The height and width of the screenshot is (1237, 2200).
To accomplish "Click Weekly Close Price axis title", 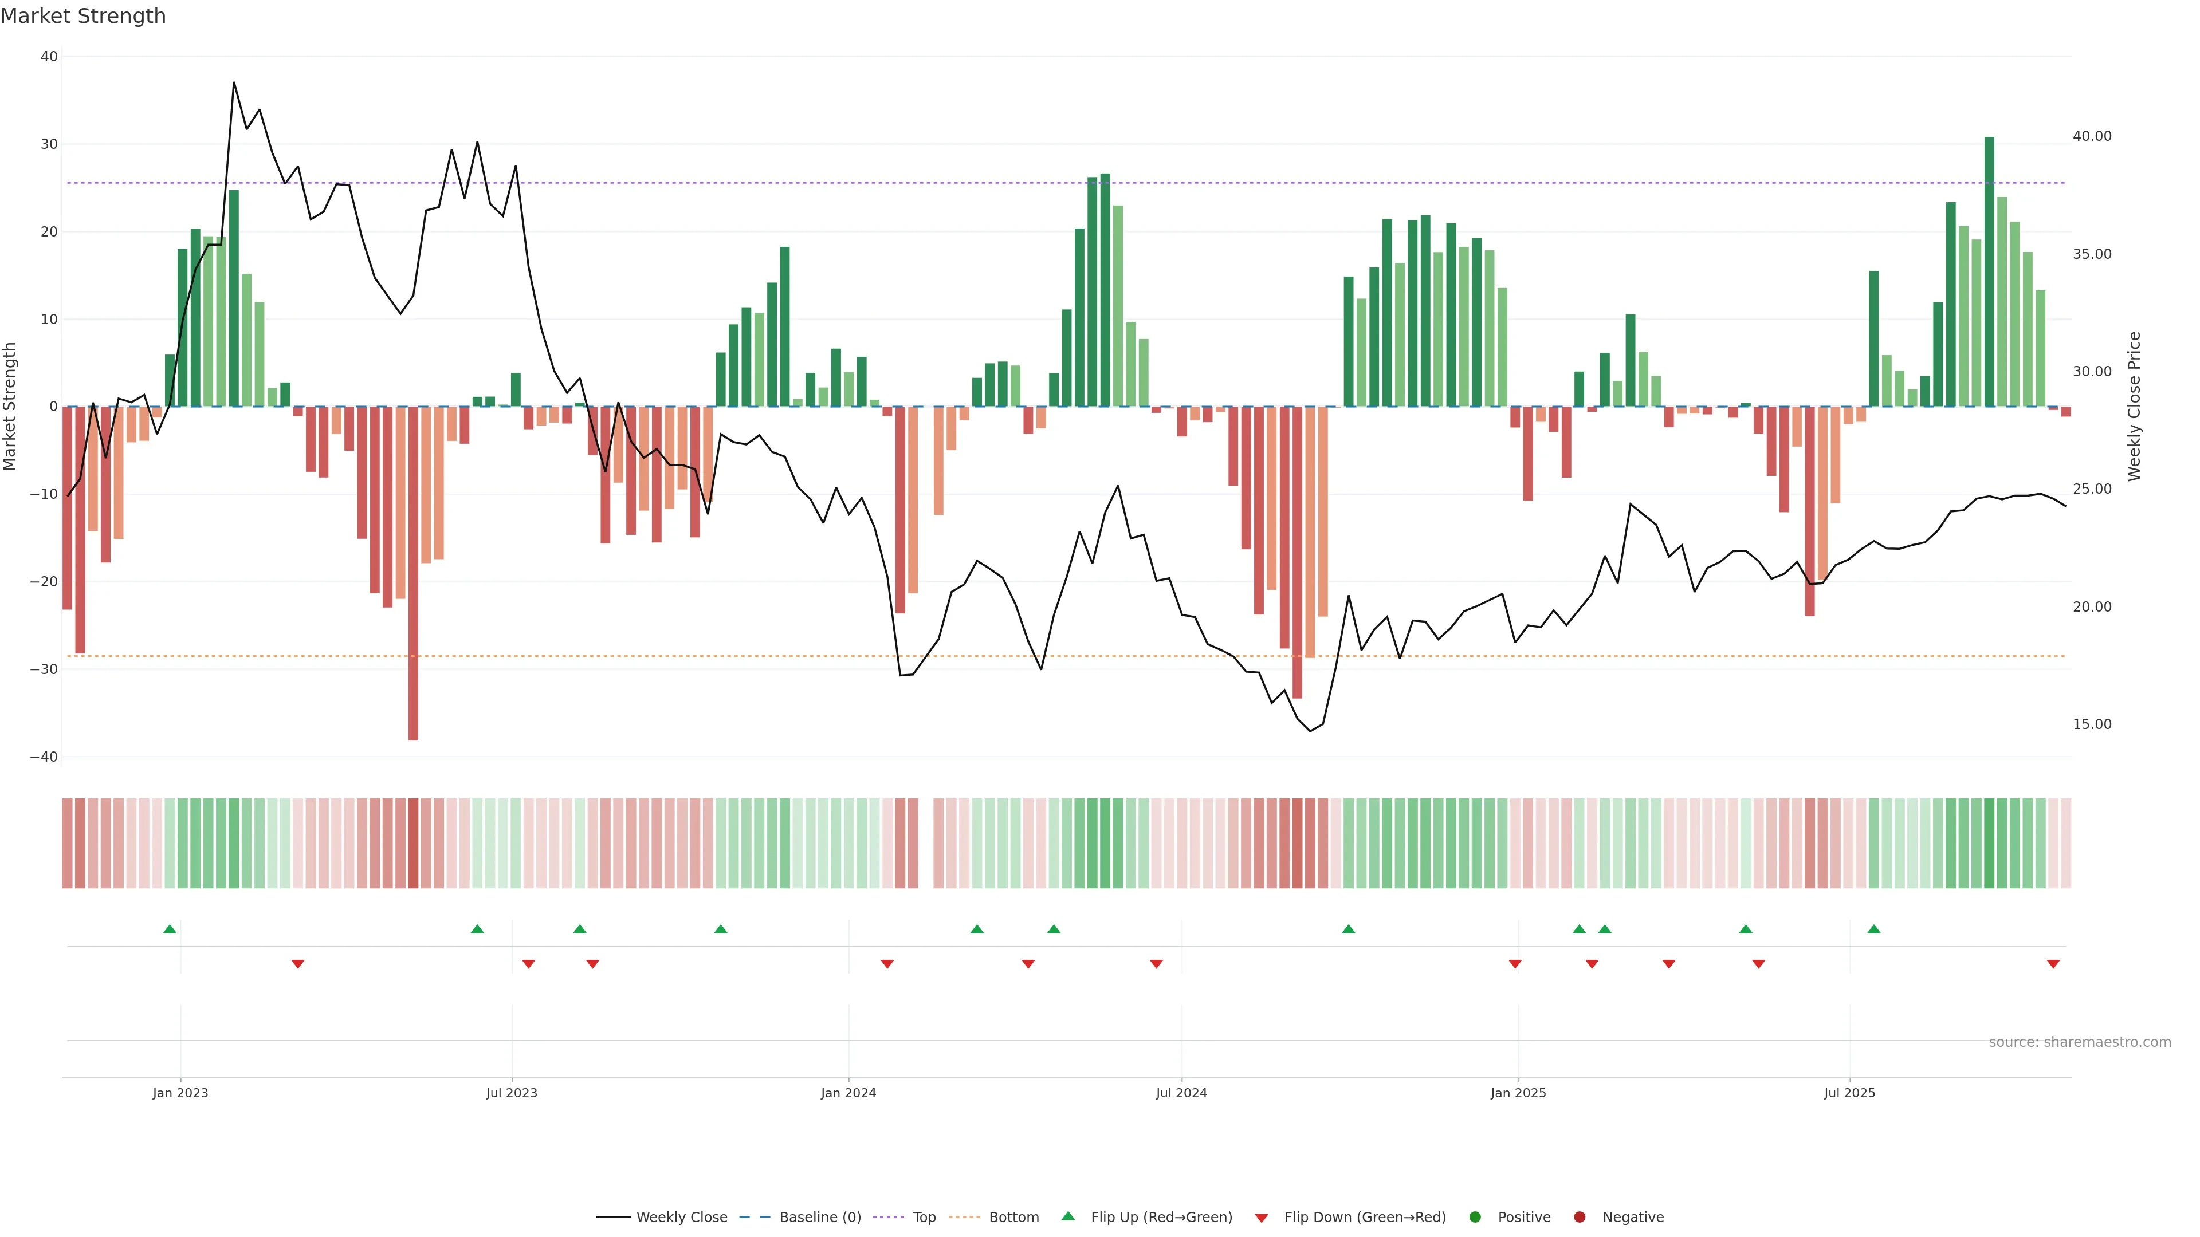I will click(2134, 407).
